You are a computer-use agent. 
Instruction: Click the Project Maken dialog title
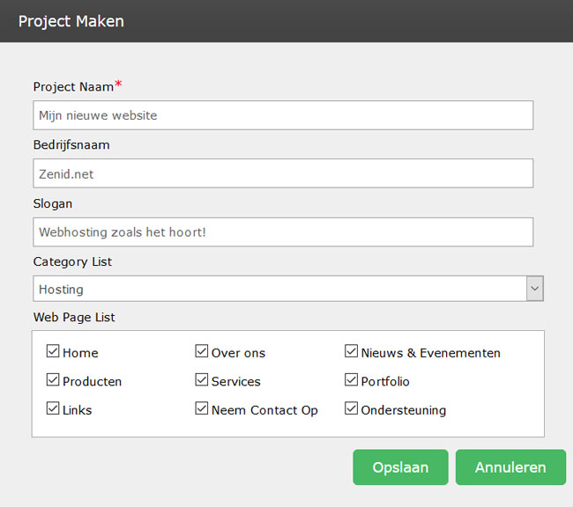pos(71,21)
